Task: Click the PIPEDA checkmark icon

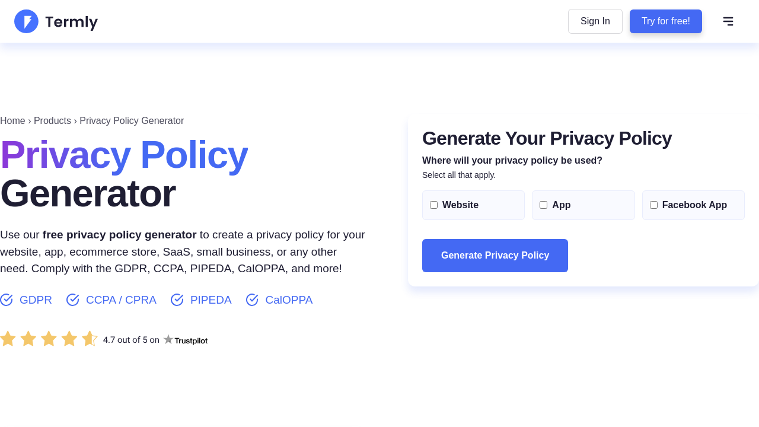Action: point(177,300)
